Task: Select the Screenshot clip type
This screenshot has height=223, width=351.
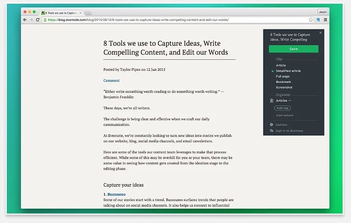Action: pyautogui.click(x=284, y=87)
